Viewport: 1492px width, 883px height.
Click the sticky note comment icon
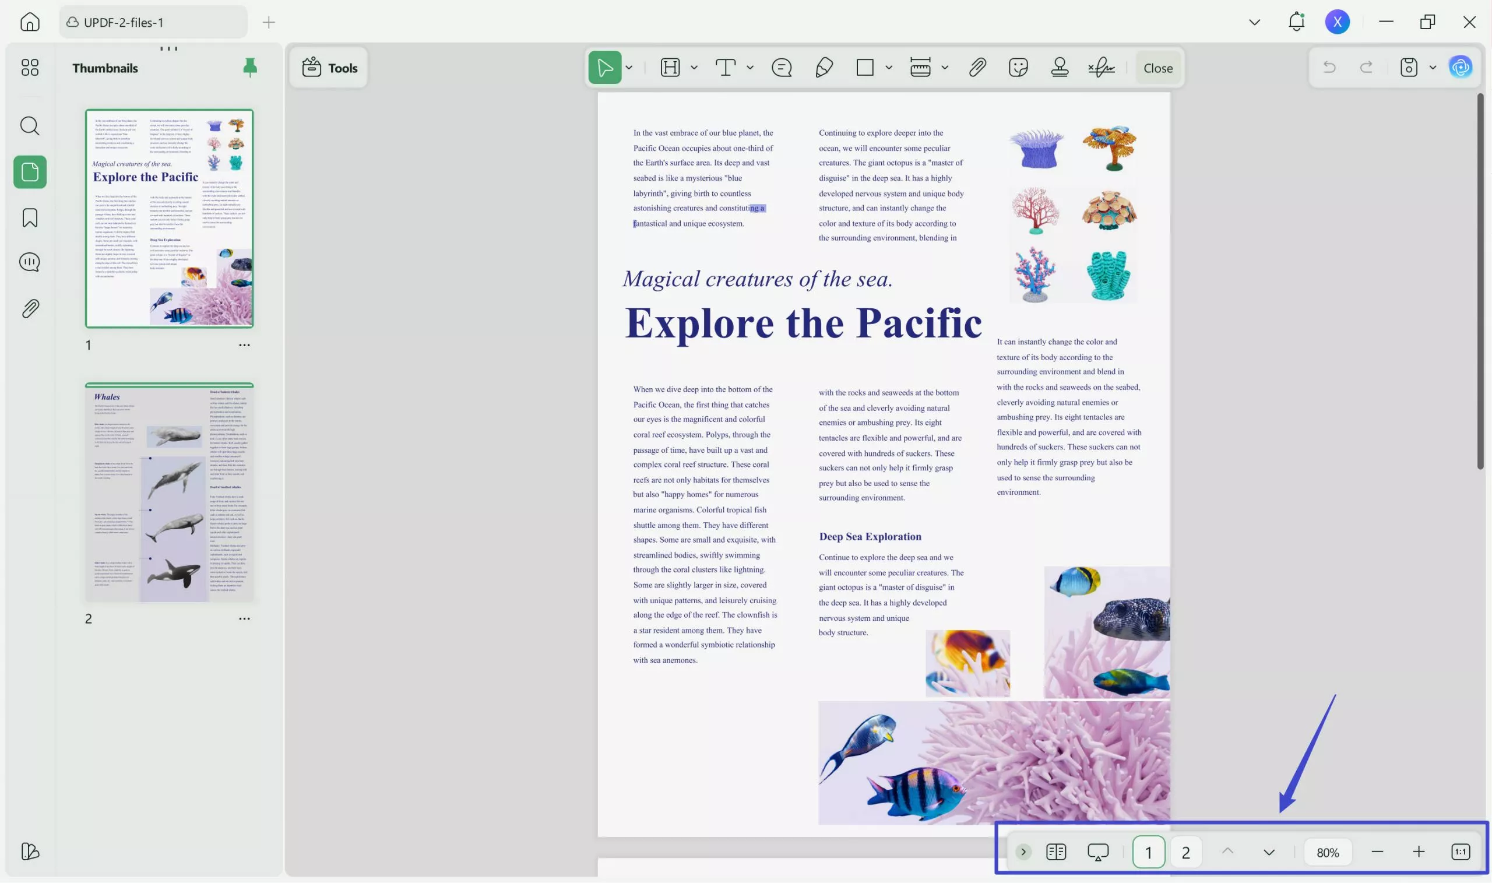click(x=781, y=68)
